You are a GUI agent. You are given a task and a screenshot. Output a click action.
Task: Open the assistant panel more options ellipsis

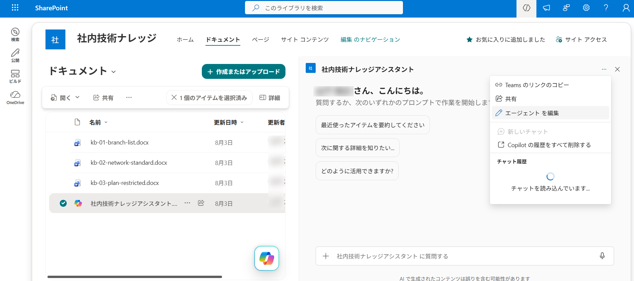(604, 69)
